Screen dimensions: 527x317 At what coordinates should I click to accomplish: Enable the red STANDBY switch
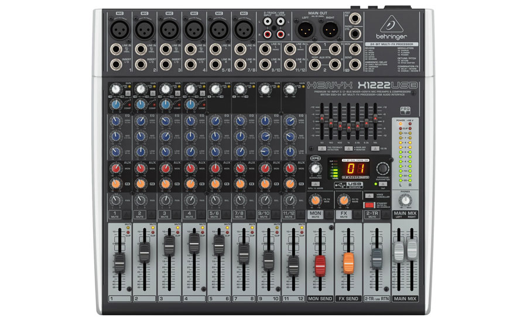tap(369, 205)
